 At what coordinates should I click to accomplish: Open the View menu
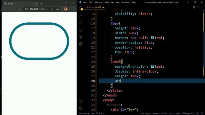[x=107, y=2]
